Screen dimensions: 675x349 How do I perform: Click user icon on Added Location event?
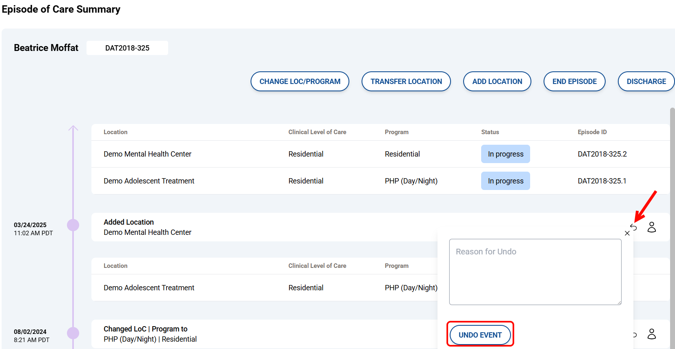pyautogui.click(x=652, y=227)
